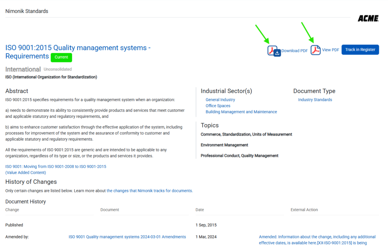
Task: Open ISO 9001 2024-03-01 Amendments link
Action: click(127, 237)
